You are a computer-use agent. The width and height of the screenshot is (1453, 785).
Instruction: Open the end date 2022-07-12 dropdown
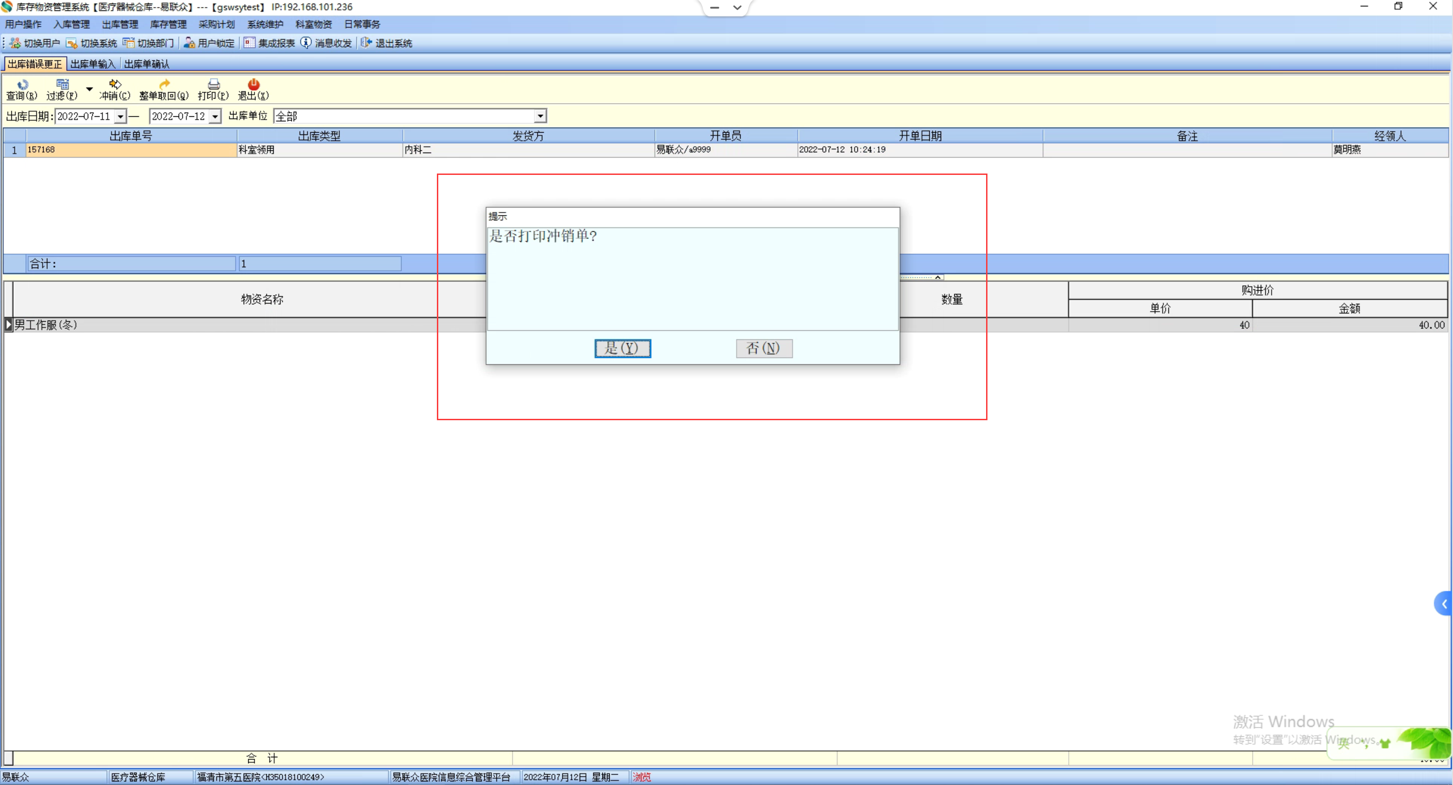point(215,117)
